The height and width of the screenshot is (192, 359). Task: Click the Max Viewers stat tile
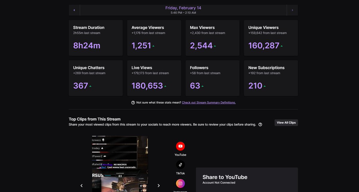coord(212,38)
